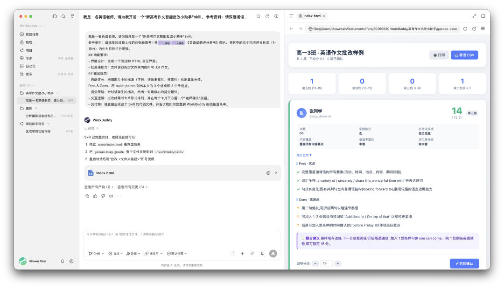Open the 默认权限 permissions dropdown

[x=177, y=254]
